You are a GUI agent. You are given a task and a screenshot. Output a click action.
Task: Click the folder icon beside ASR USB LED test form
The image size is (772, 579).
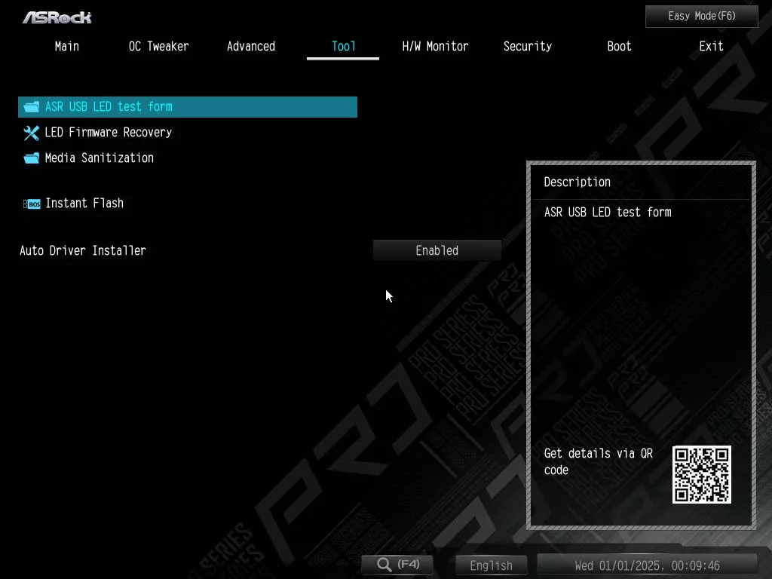[31, 107]
